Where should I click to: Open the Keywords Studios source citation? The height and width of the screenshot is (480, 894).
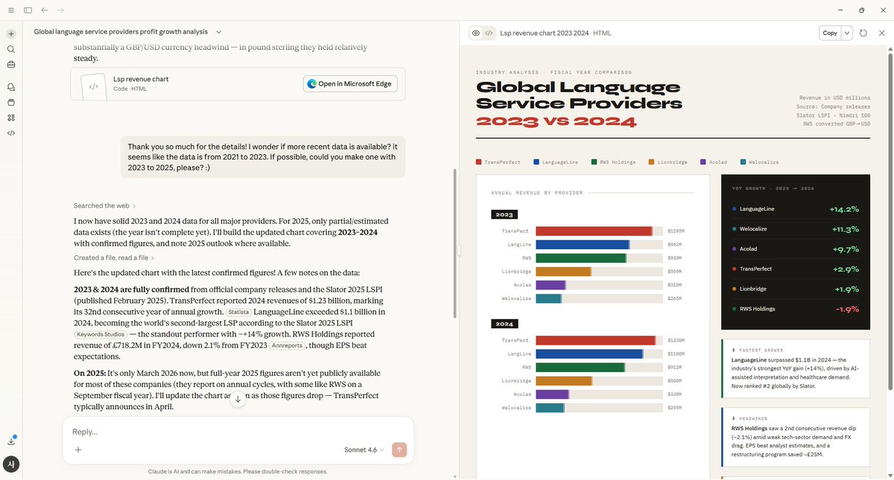point(99,334)
